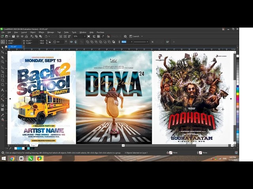Click the Launch button
The image size is (253, 189).
[x=134, y=37]
